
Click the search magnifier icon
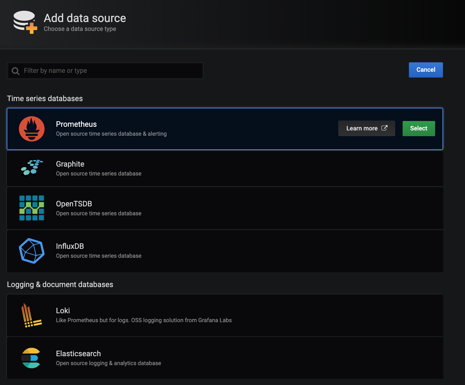(16, 71)
